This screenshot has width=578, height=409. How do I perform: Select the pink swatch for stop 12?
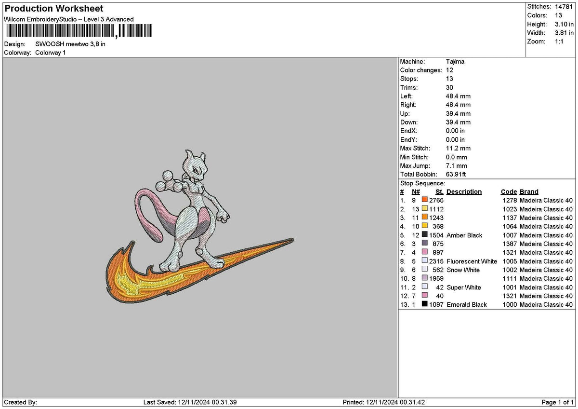424,295
